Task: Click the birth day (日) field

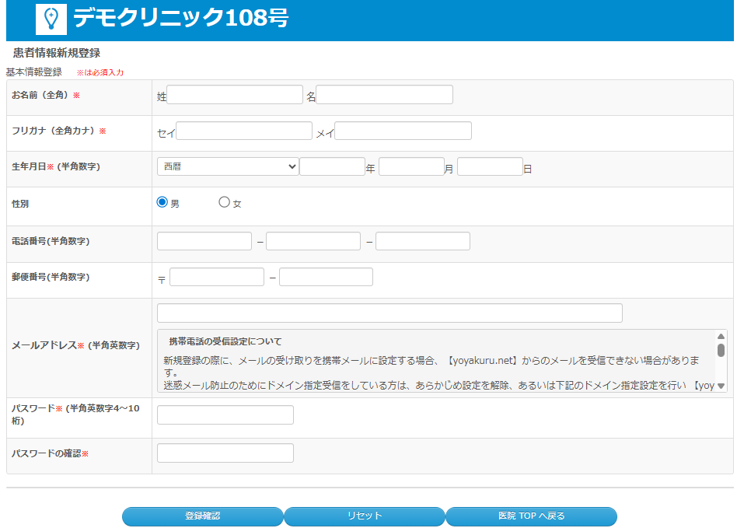Action: click(490, 166)
